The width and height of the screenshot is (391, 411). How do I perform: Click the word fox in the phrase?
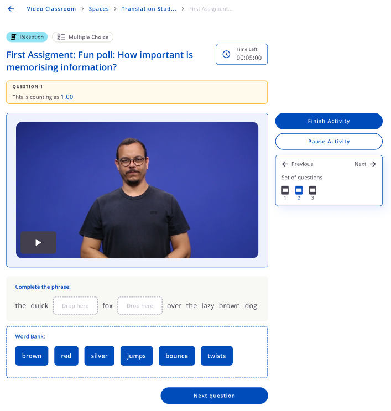[x=107, y=306]
